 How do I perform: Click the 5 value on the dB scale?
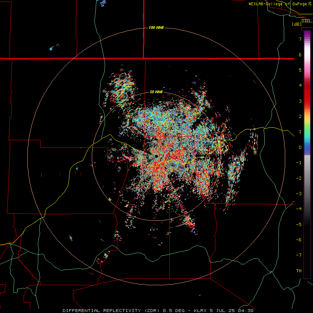[300, 70]
